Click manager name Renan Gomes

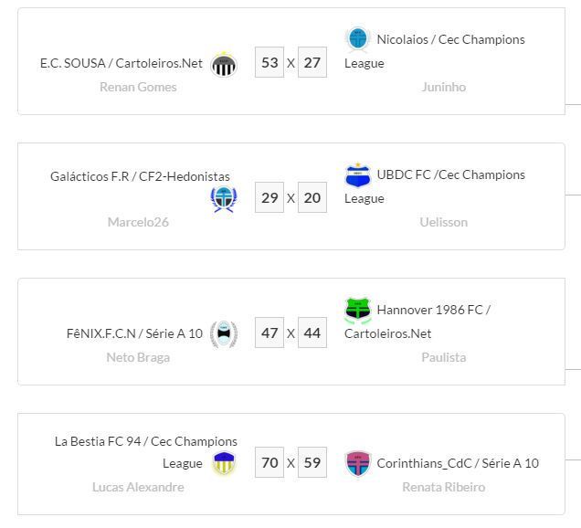pyautogui.click(x=138, y=88)
